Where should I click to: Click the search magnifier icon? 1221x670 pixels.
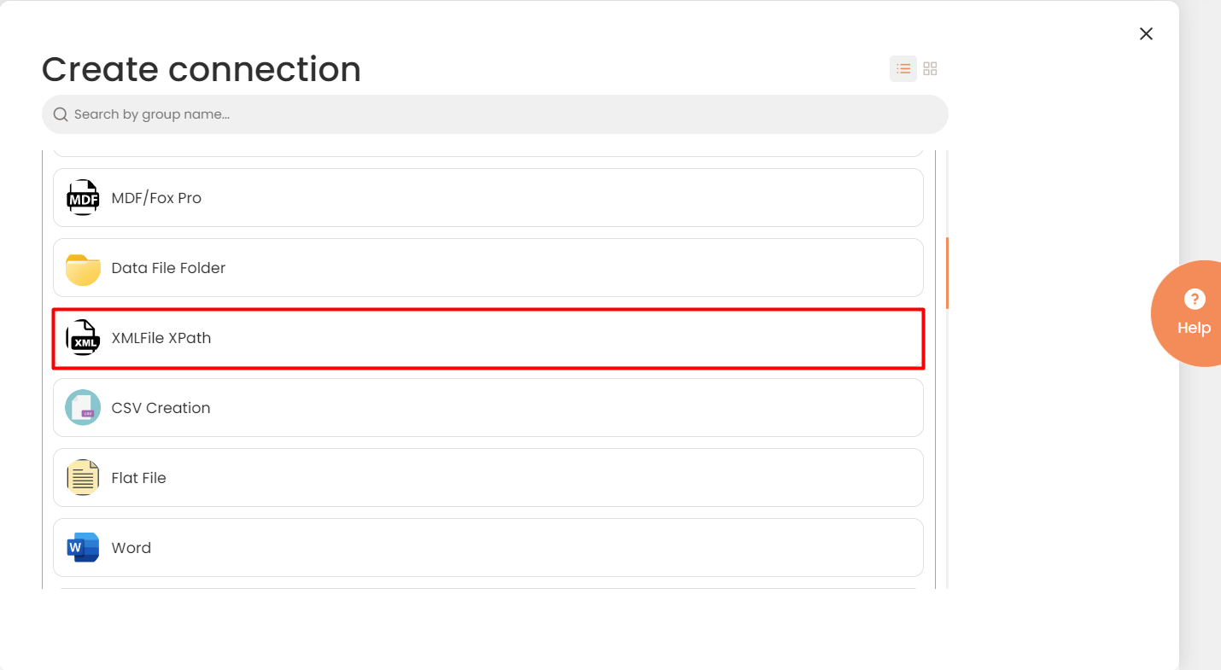click(x=60, y=114)
